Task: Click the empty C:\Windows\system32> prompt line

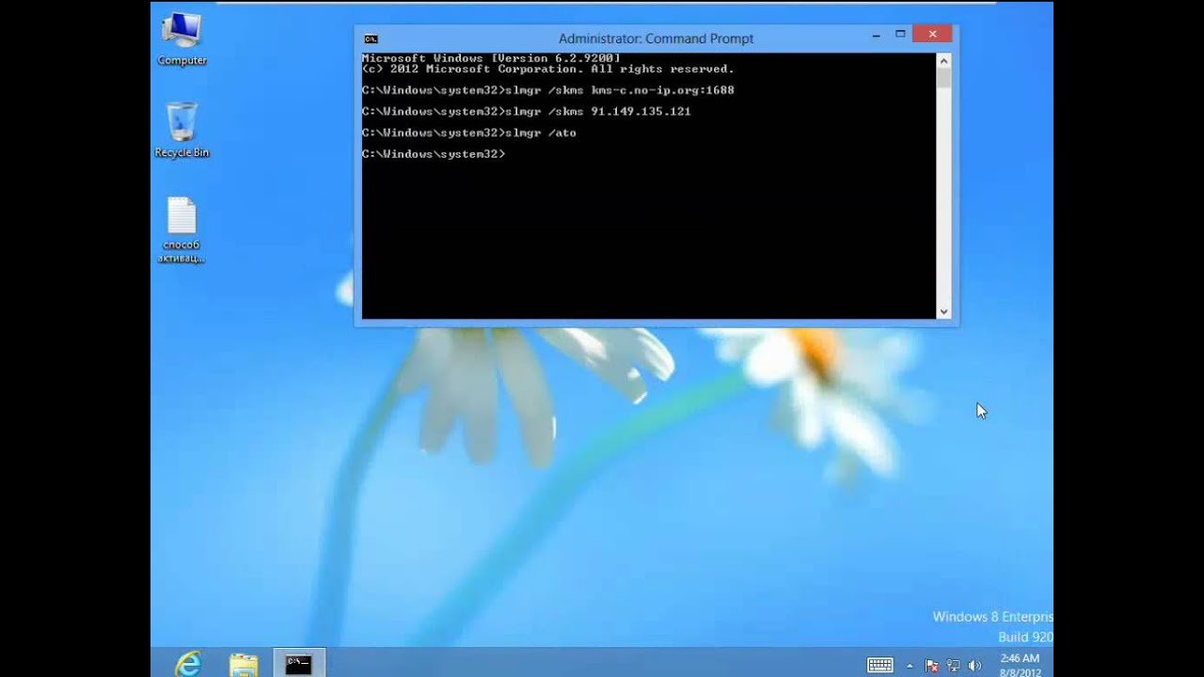Action: coord(434,154)
